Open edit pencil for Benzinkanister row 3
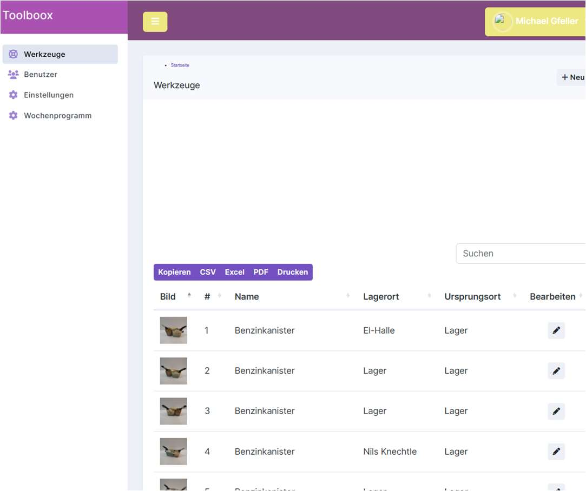Screen dimensions: 586x491 [x=556, y=412]
